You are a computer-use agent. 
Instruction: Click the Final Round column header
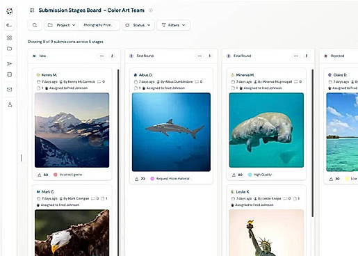pos(242,56)
